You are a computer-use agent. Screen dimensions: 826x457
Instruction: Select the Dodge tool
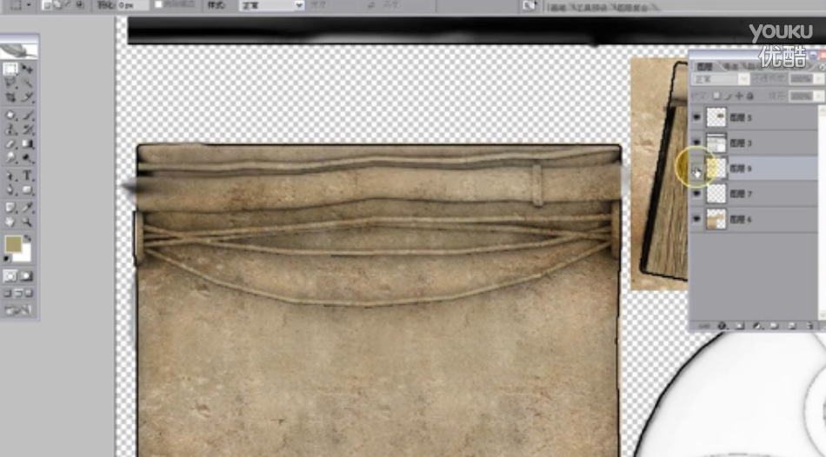(28, 157)
